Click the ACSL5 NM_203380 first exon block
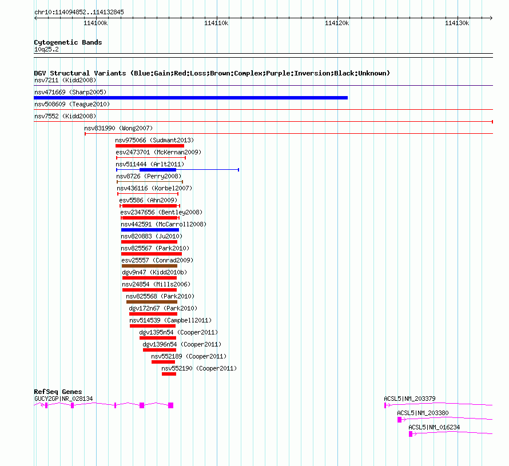The image size is (509, 466). (x=400, y=420)
